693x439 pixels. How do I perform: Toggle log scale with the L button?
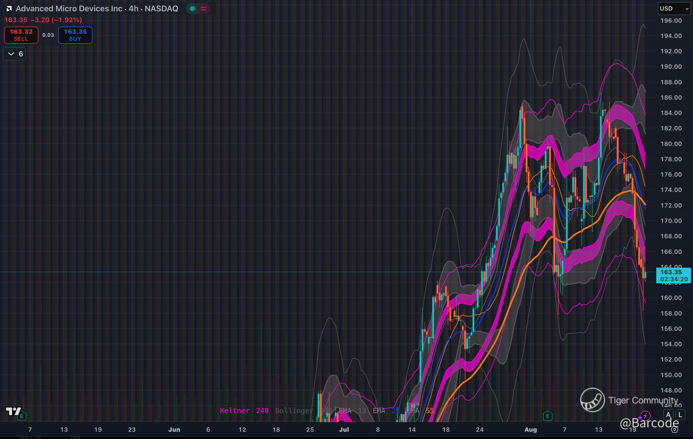click(680, 415)
